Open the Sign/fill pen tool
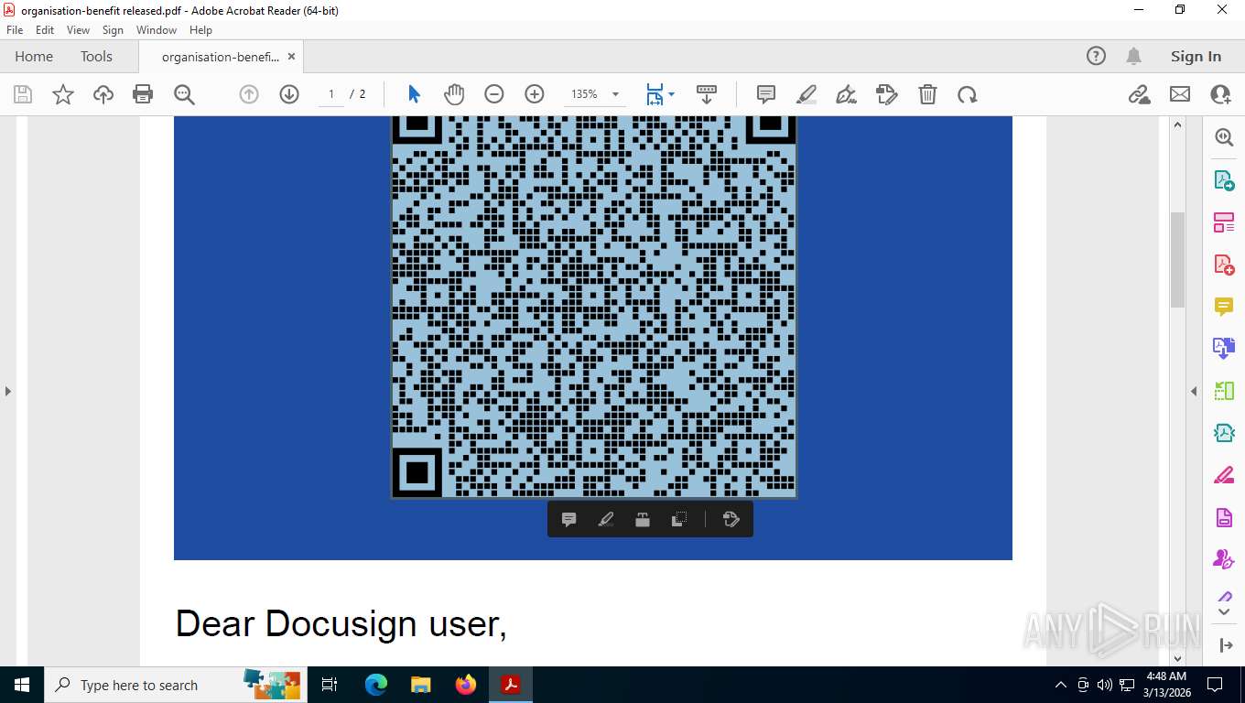1245x703 pixels. tap(847, 94)
